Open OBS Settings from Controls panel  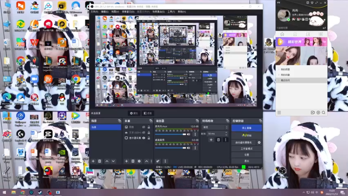(x=247, y=155)
